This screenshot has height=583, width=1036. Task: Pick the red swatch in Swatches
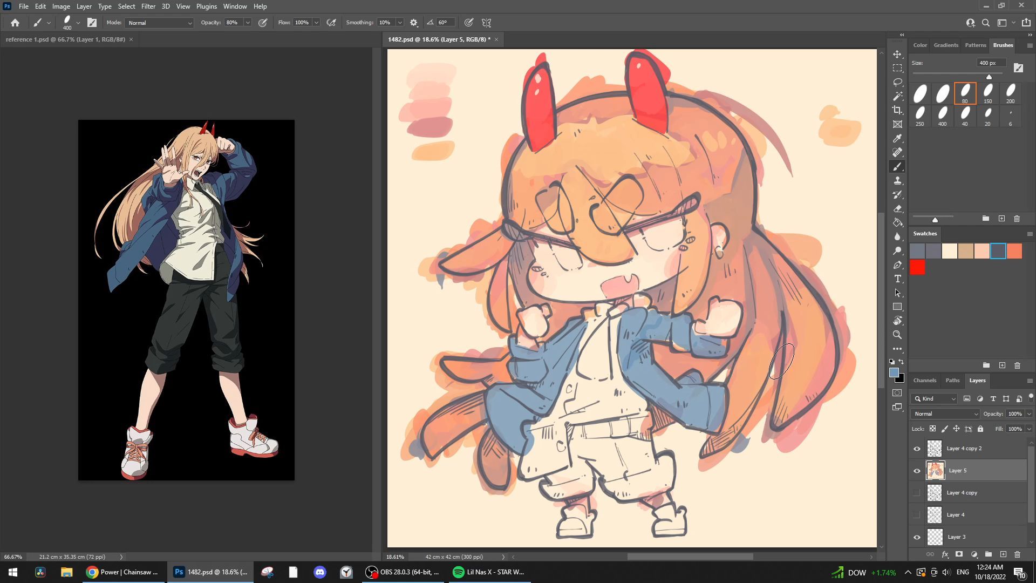tap(917, 268)
